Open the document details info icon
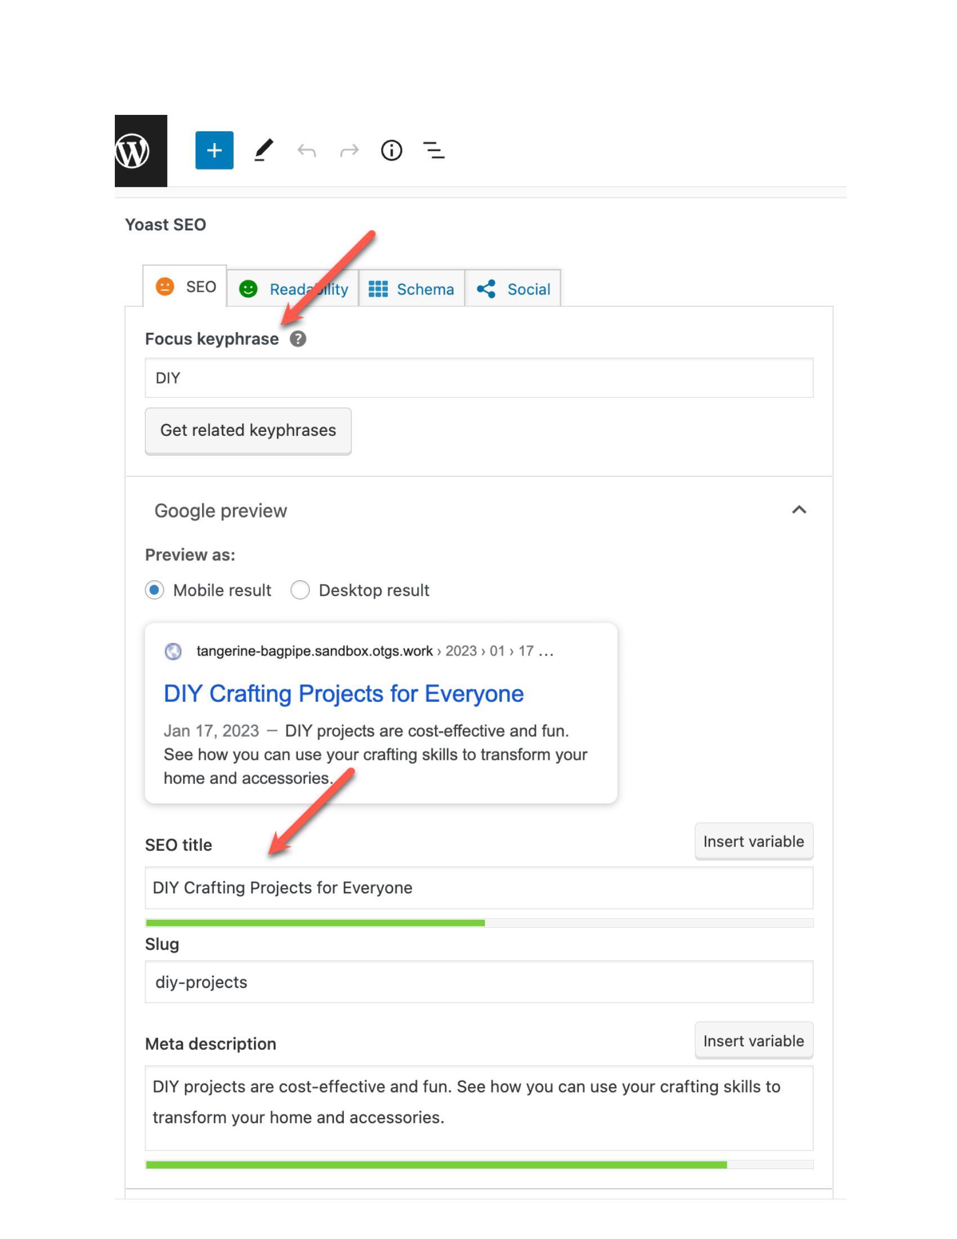The width and height of the screenshot is (957, 1239). (391, 150)
